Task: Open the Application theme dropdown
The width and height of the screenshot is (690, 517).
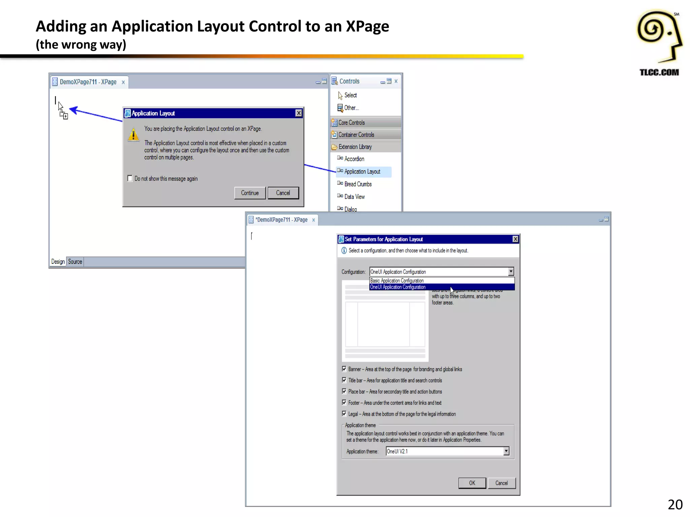Action: coord(506,451)
